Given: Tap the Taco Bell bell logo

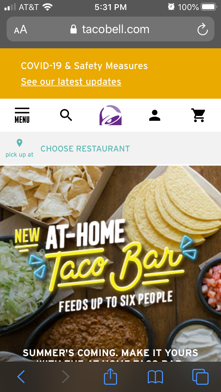Looking at the screenshot, I should (110, 115).
